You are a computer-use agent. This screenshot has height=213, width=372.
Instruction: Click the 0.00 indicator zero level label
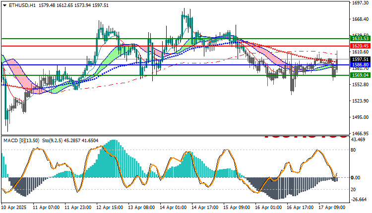[x=356, y=177]
